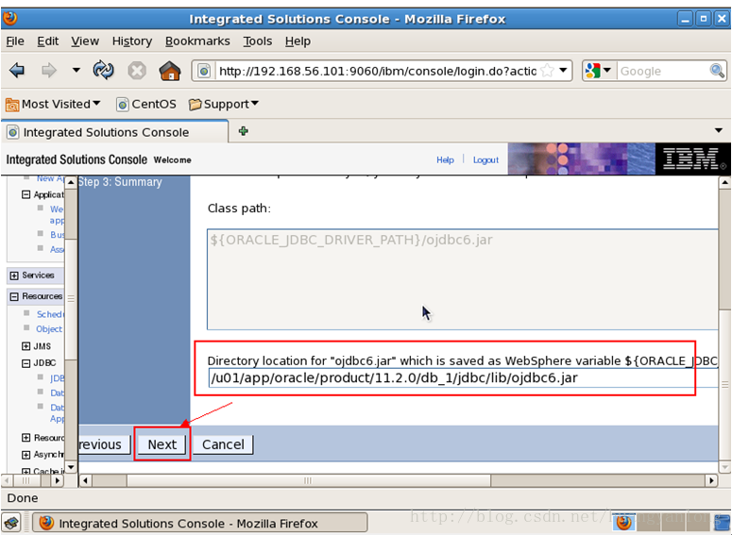Click the Step 3: Summary wizard step
This screenshot has width=732, height=535.
point(120,182)
